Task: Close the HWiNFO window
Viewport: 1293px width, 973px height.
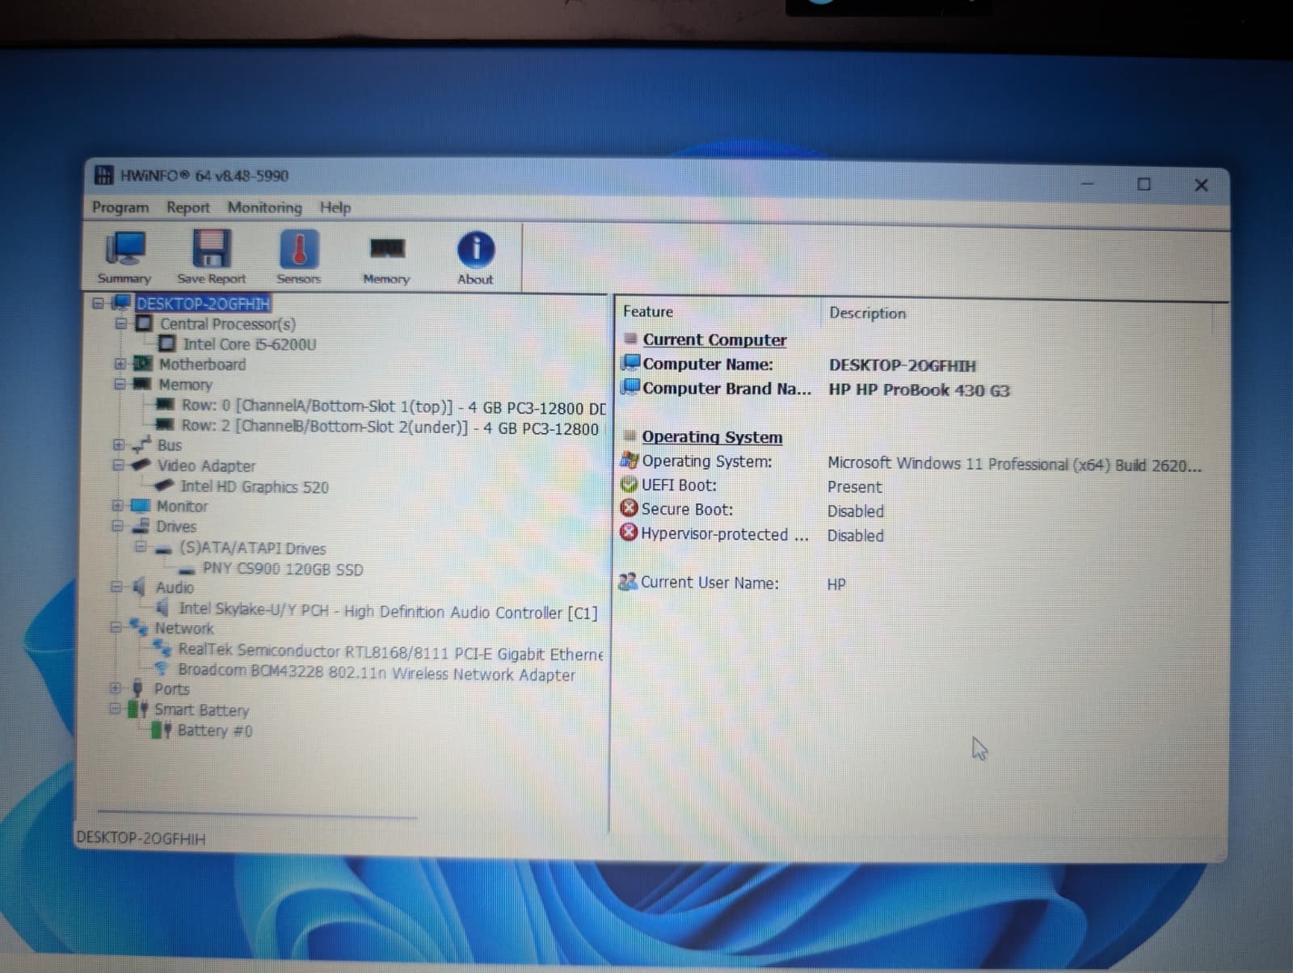Action: click(1201, 185)
